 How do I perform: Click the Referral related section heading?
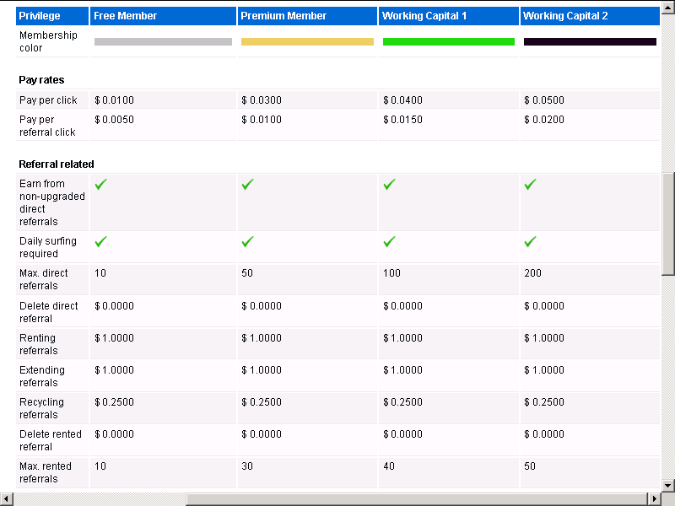pos(57,164)
